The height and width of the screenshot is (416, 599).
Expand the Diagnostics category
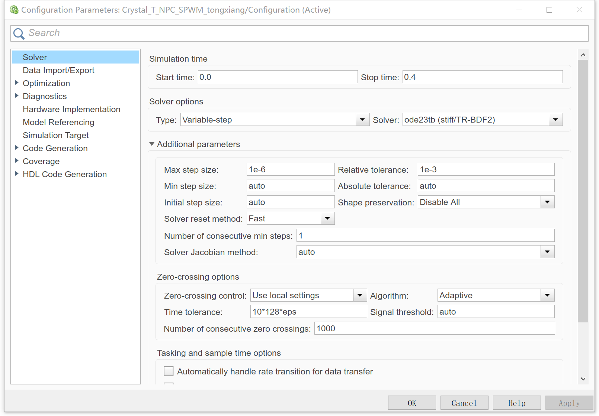17,95
